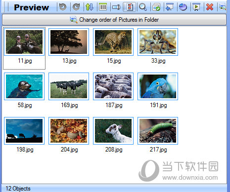Click the file name label 187.jpg

tap(114, 105)
